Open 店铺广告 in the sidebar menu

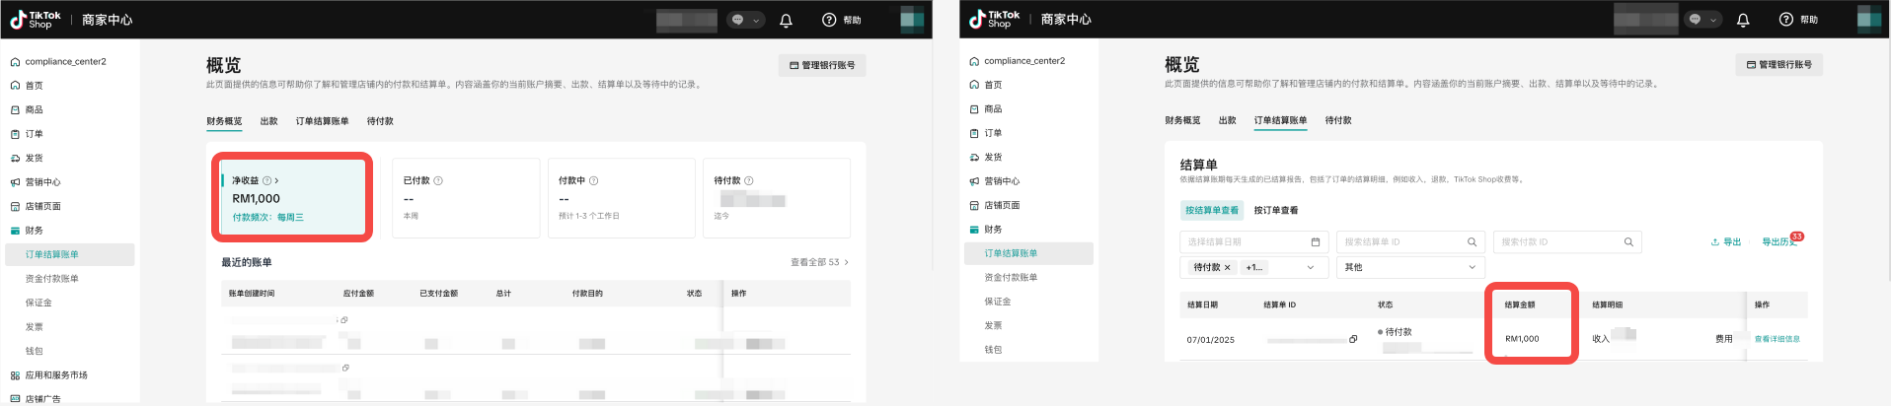(x=42, y=399)
